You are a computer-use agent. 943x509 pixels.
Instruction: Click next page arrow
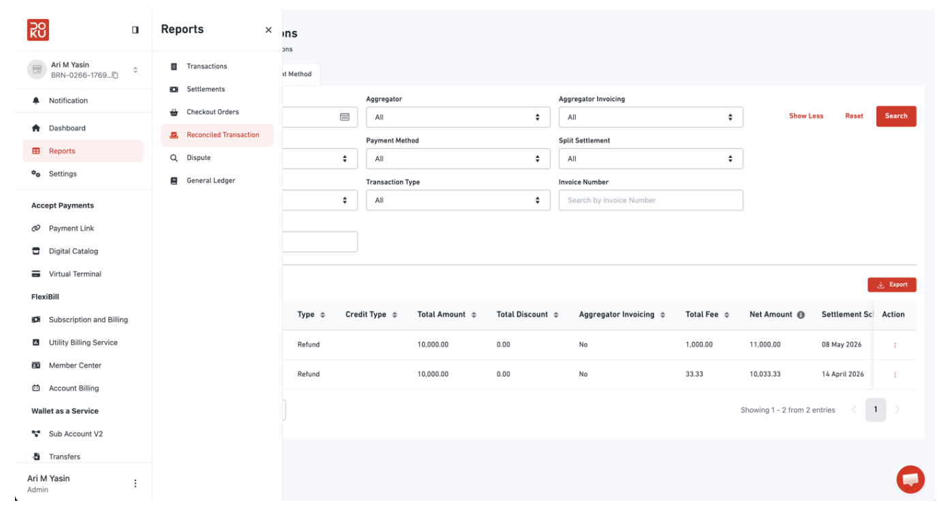(x=897, y=410)
